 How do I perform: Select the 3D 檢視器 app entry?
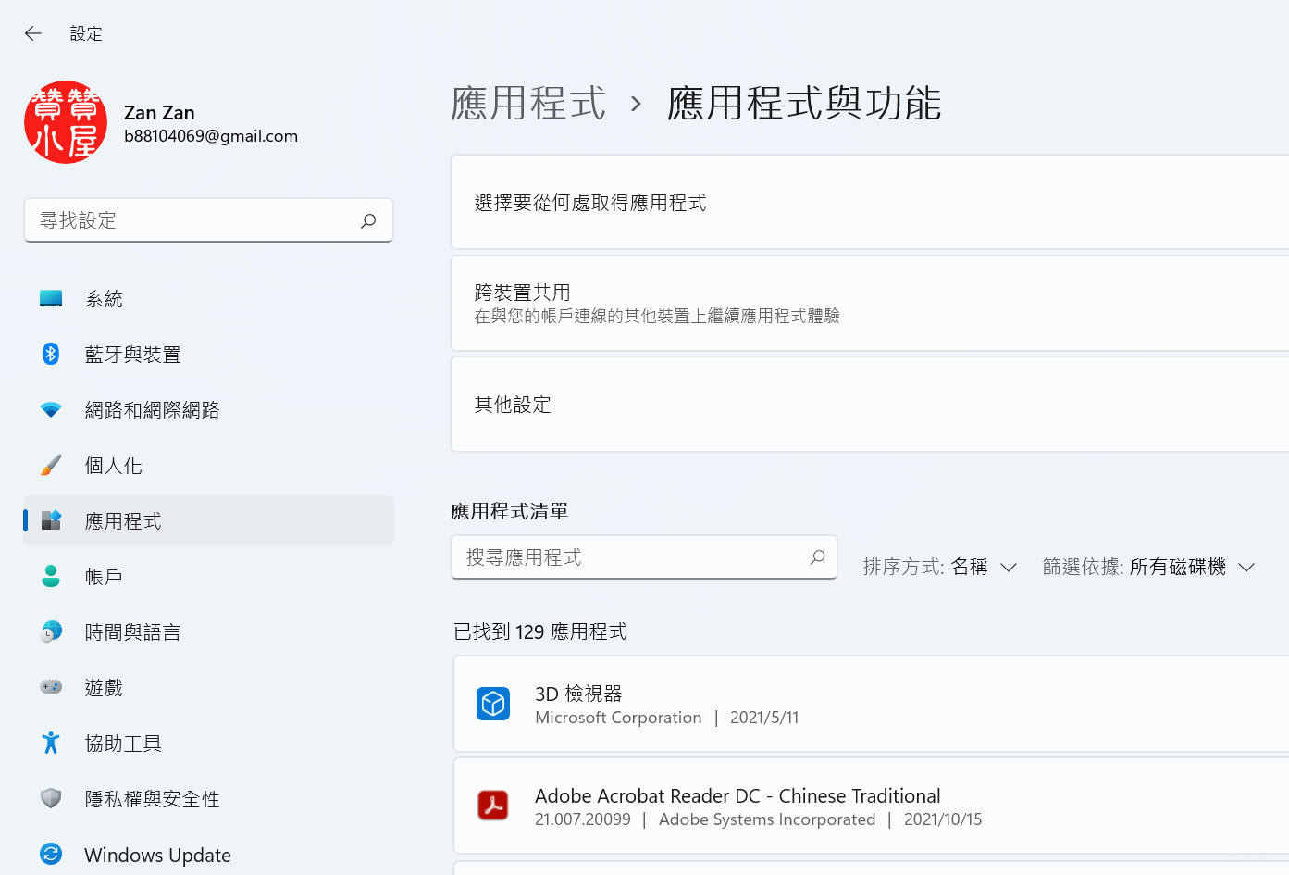click(871, 704)
